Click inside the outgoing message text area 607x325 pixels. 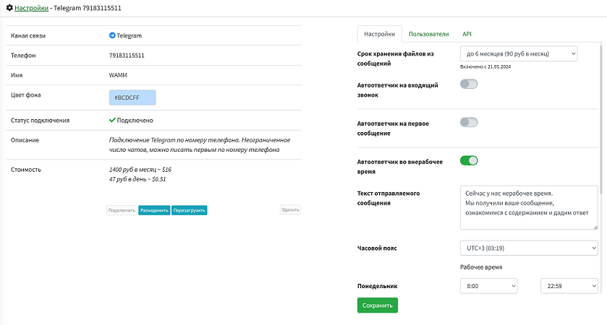529,207
